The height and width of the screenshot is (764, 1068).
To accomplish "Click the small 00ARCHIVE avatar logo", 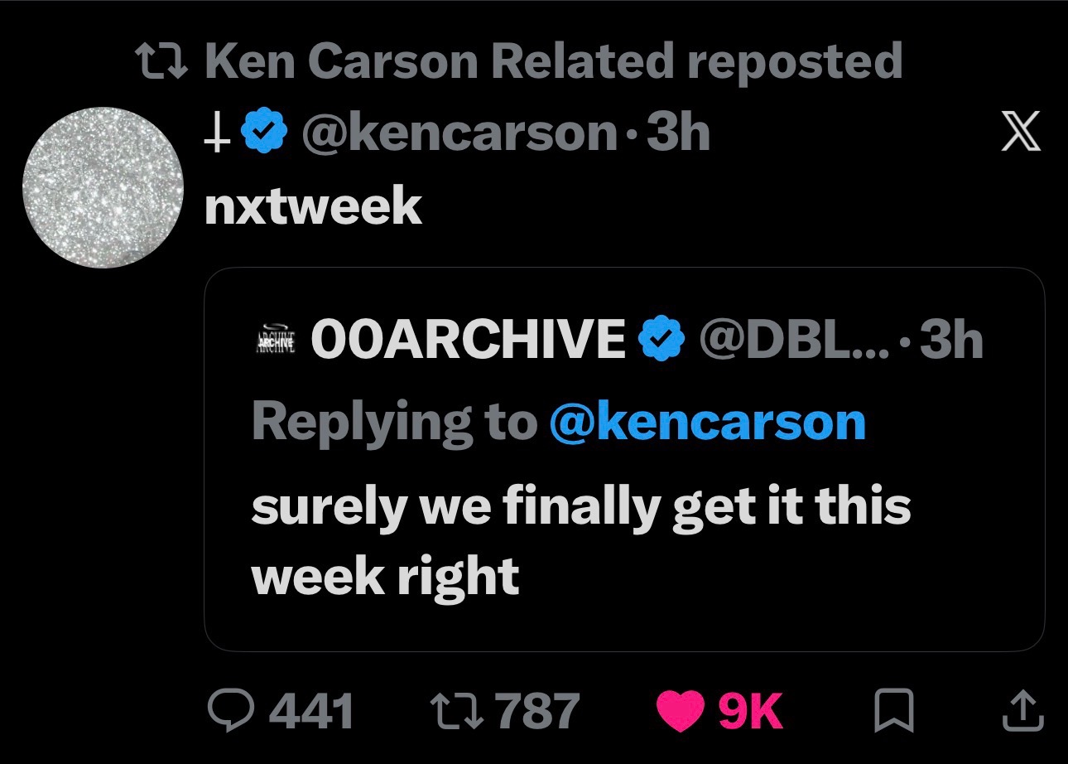I will click(273, 340).
